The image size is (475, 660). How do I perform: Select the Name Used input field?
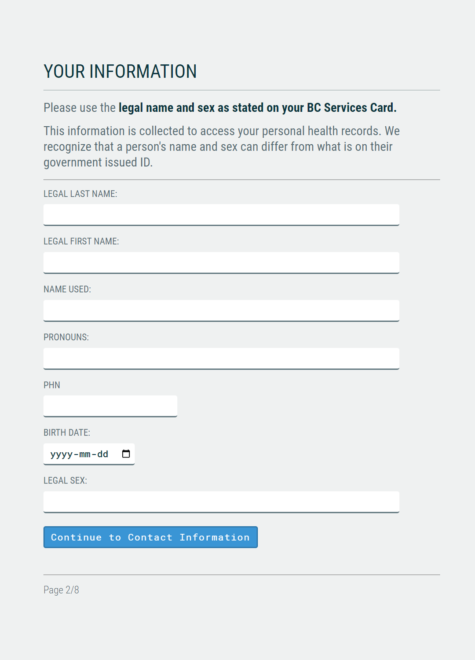pos(221,311)
